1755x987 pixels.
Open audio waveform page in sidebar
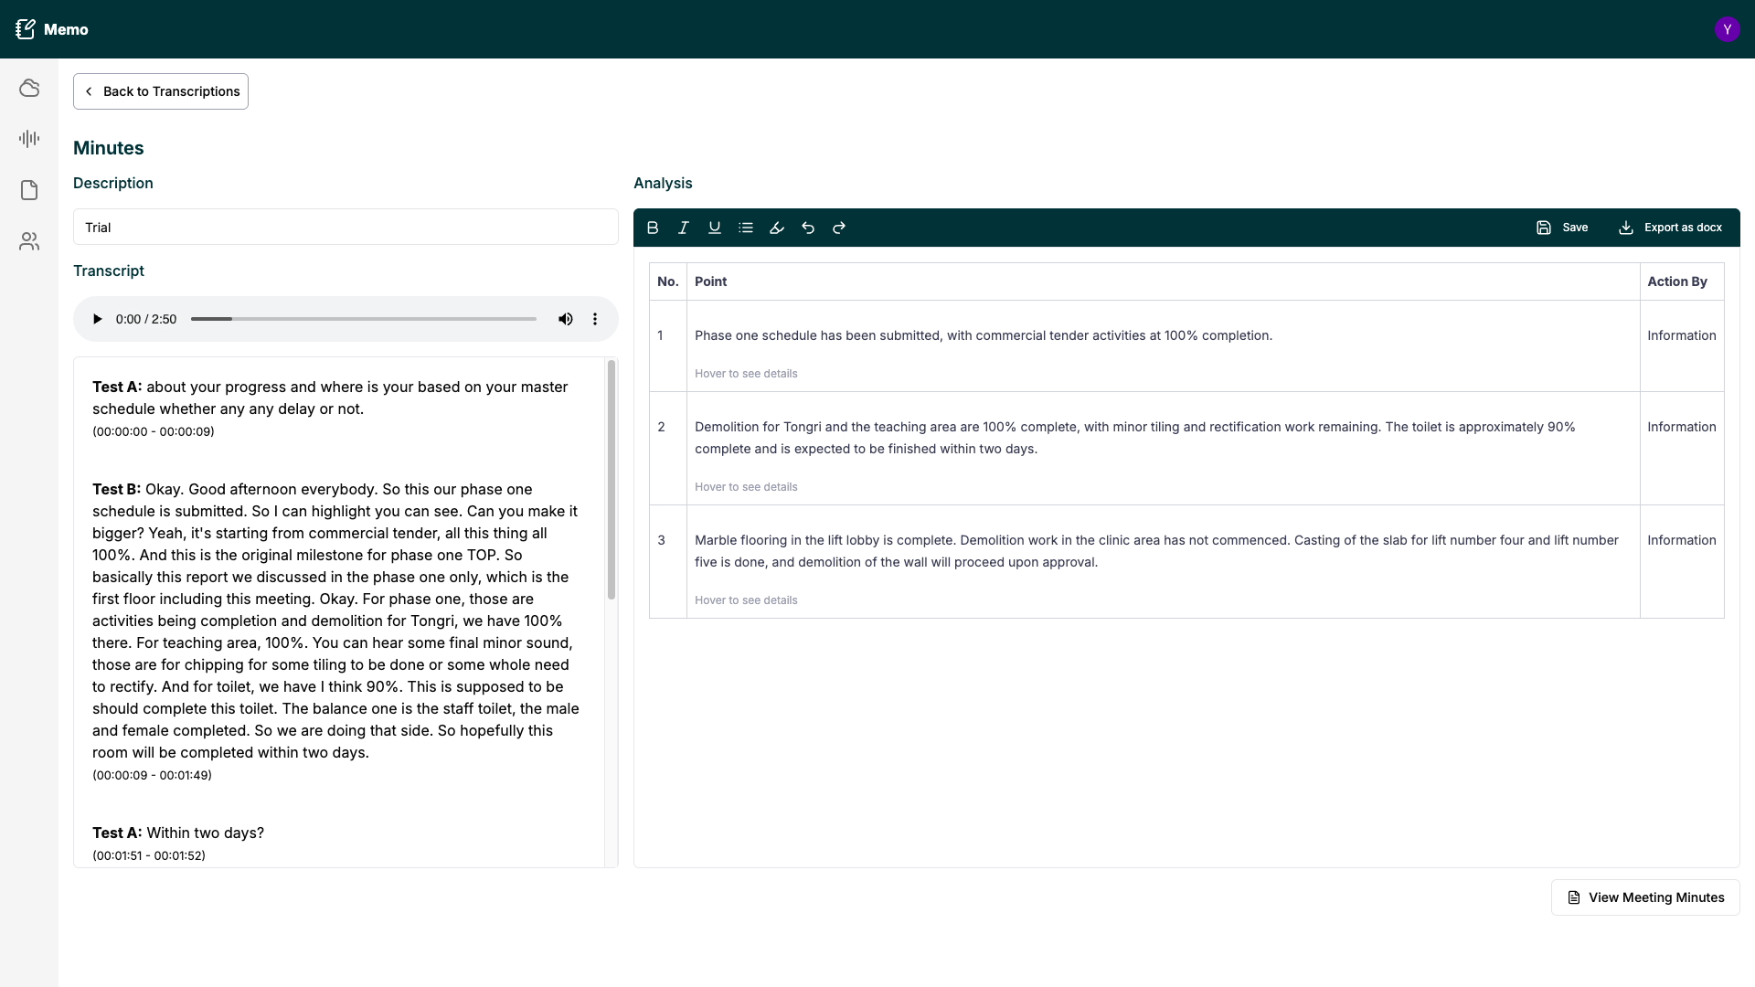29,139
